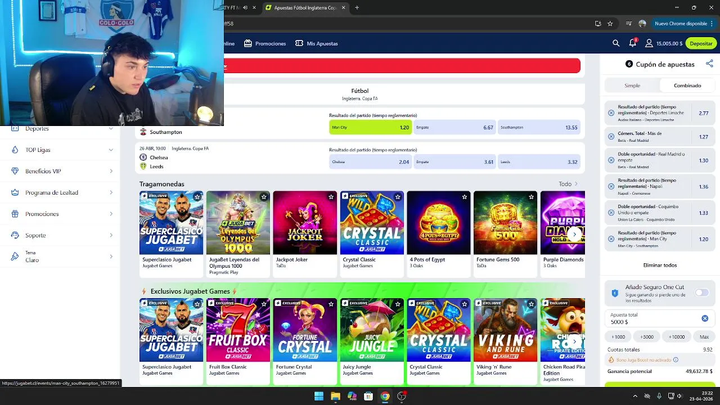Favorite the Viking 'n' Rune game
The height and width of the screenshot is (405, 720).
pyautogui.click(x=531, y=304)
